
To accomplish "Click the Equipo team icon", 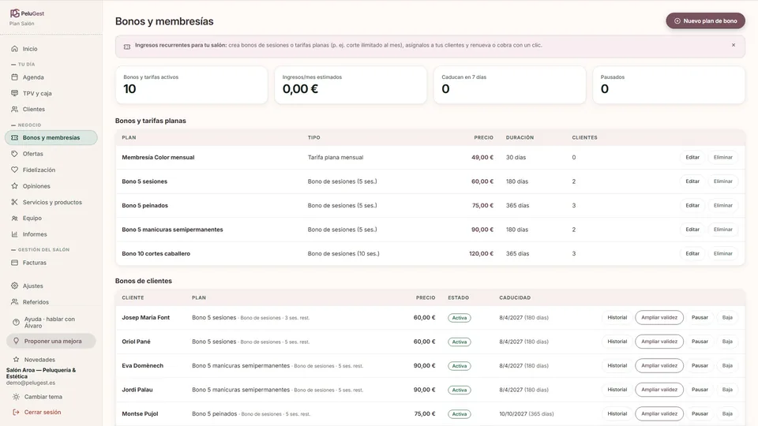I will 14,219.
